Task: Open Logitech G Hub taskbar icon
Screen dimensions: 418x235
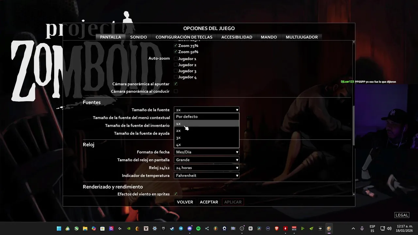Action: point(120,228)
